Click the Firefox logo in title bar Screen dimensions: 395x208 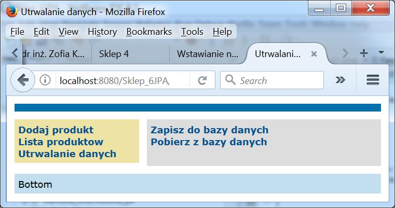(x=11, y=11)
